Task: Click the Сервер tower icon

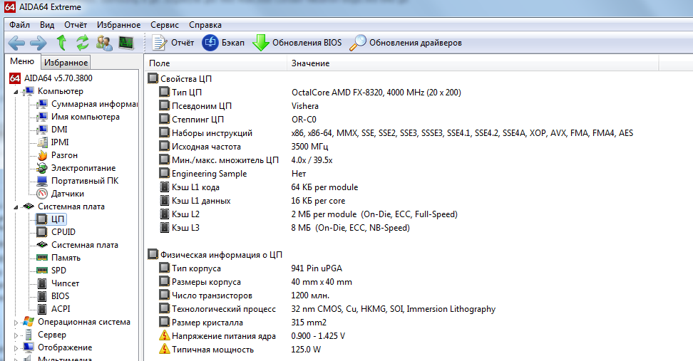Action: point(29,335)
